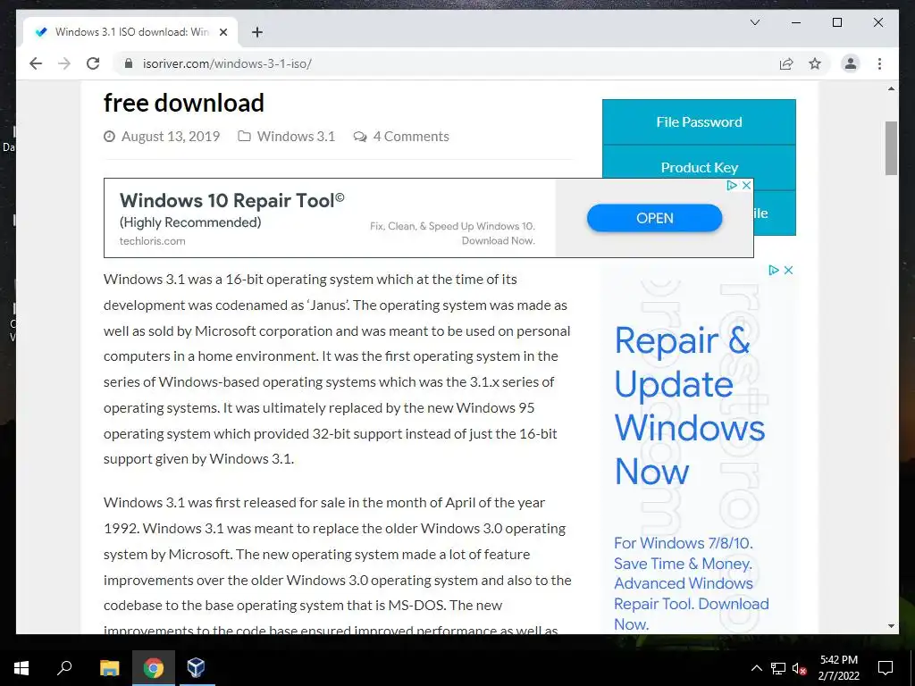915x686 pixels.
Task: Open a new browser tab
Action: 256,32
